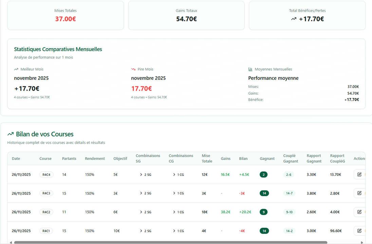Viewport: 372px width, 244px height.
Task: Click the horizontal scrollbar under the table
Action: 170,242
